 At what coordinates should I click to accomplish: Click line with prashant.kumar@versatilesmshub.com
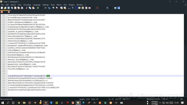(27, 45)
